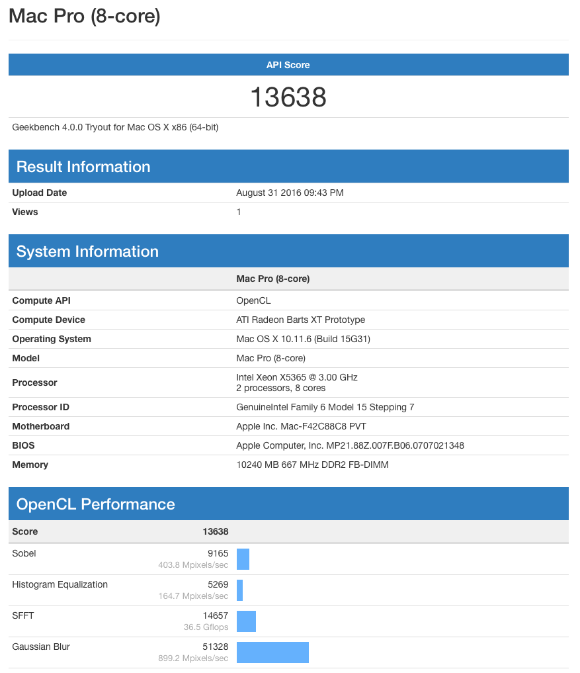
Task: Click the Histogram Equalization score bar
Action: point(240,590)
